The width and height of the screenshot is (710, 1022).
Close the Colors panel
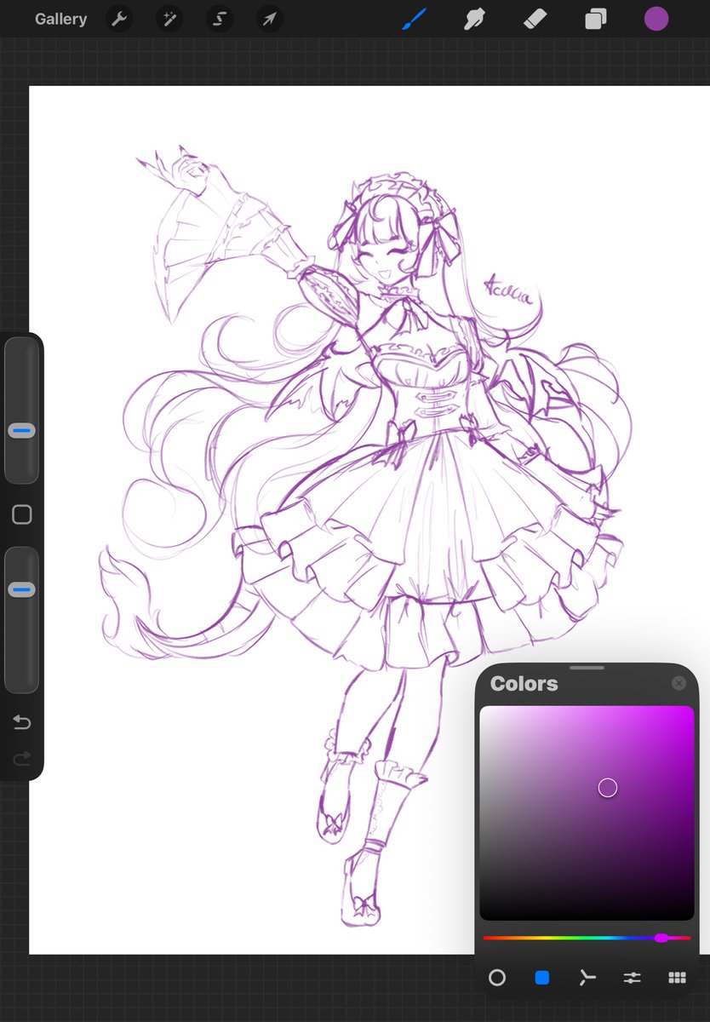[x=679, y=683]
